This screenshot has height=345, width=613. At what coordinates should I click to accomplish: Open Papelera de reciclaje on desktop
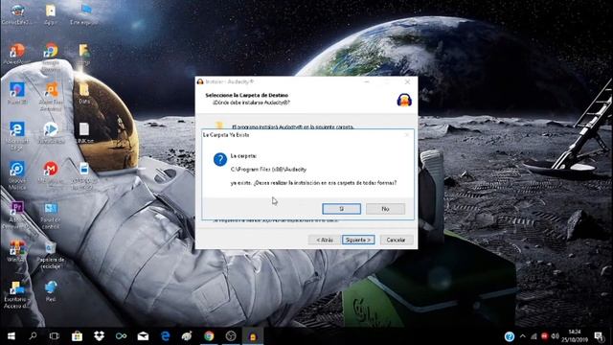[51, 248]
